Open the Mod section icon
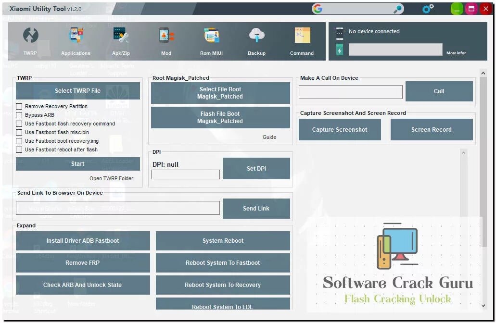Viewport: 496px width, 323px height. pos(166,36)
